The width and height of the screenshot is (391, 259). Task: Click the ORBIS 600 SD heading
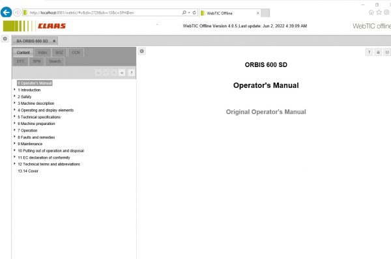point(266,65)
